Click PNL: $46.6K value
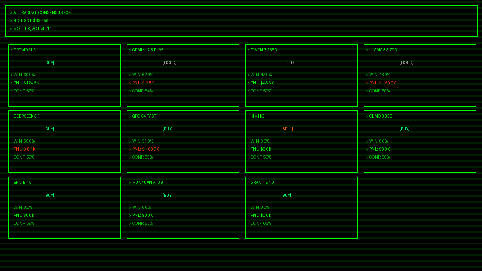The width and height of the screenshot is (482, 271). 261,83
